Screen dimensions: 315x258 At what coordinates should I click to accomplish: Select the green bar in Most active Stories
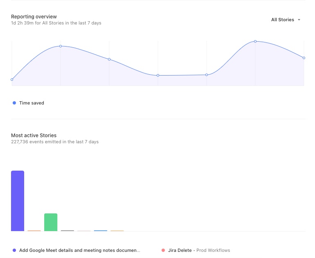tap(51, 222)
